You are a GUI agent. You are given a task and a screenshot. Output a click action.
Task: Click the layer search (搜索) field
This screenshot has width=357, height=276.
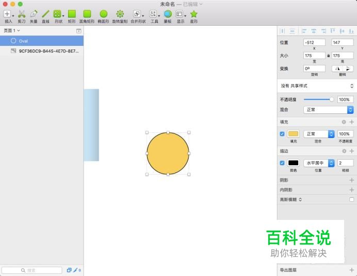[x=31, y=270]
